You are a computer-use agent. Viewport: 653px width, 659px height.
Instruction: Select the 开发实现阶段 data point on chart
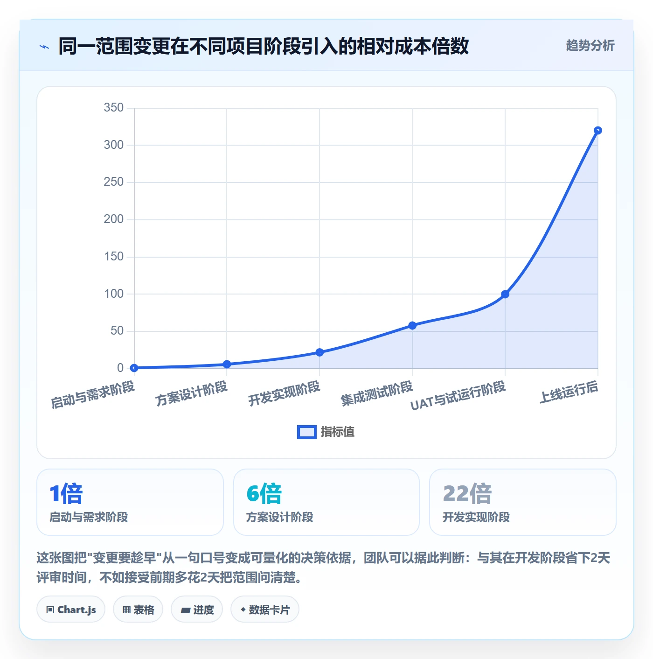point(320,352)
